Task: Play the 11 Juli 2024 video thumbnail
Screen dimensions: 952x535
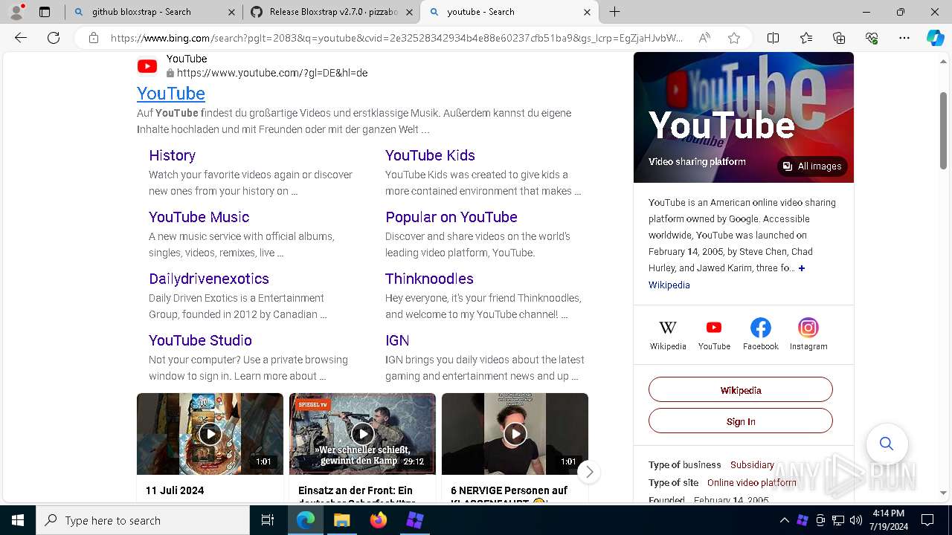Action: point(210,434)
